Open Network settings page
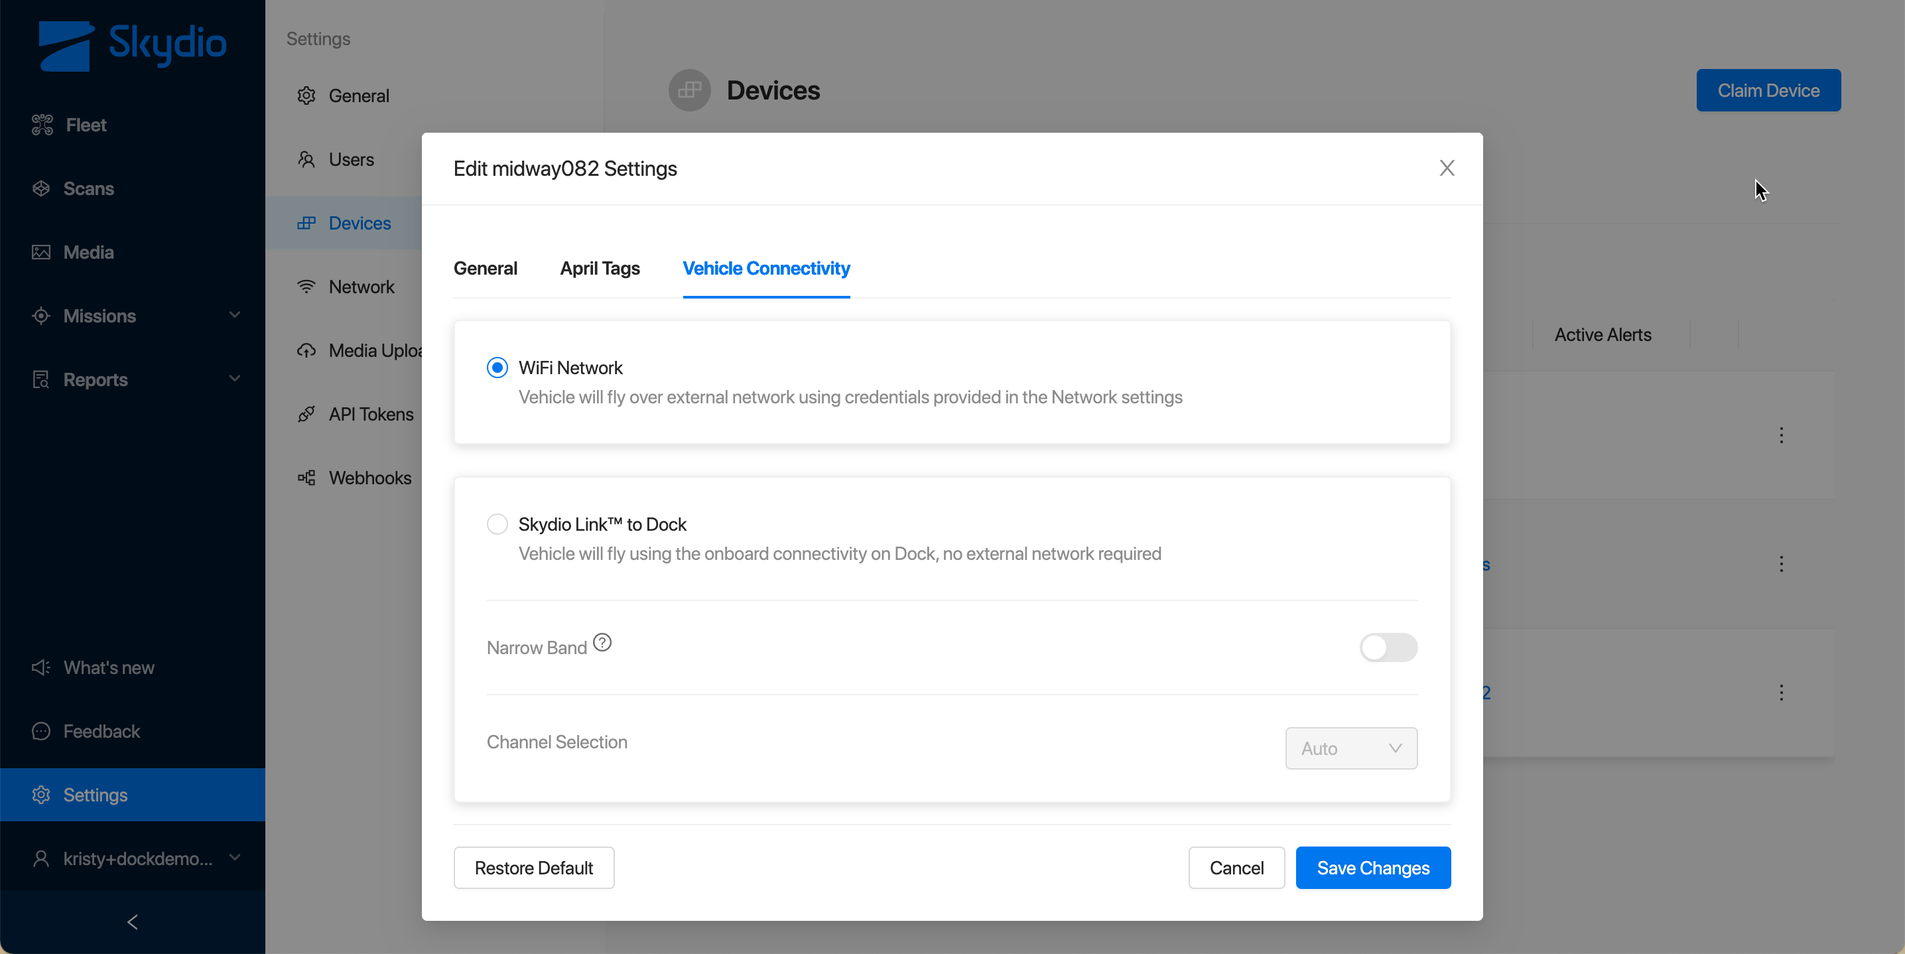 pos(361,286)
